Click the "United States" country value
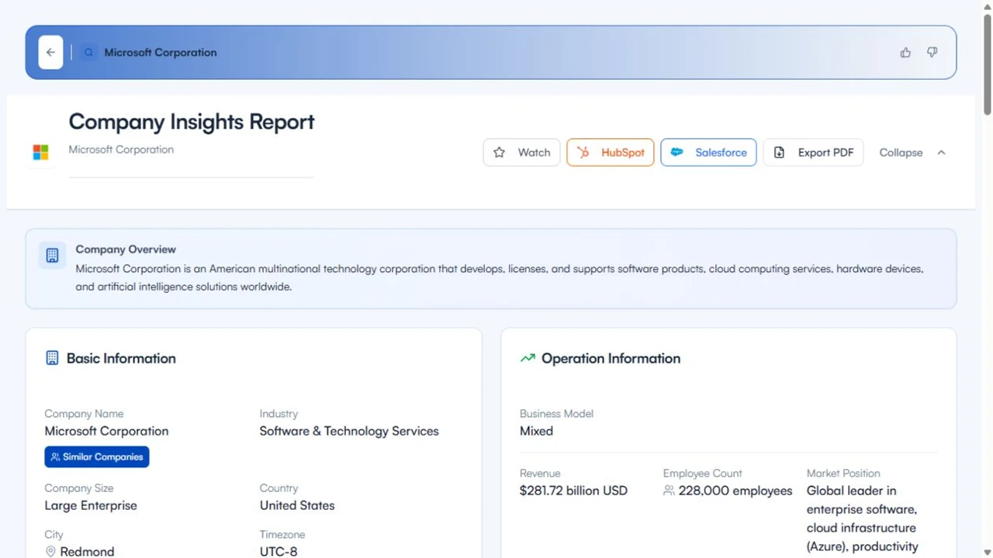The image size is (993, 558). click(297, 505)
